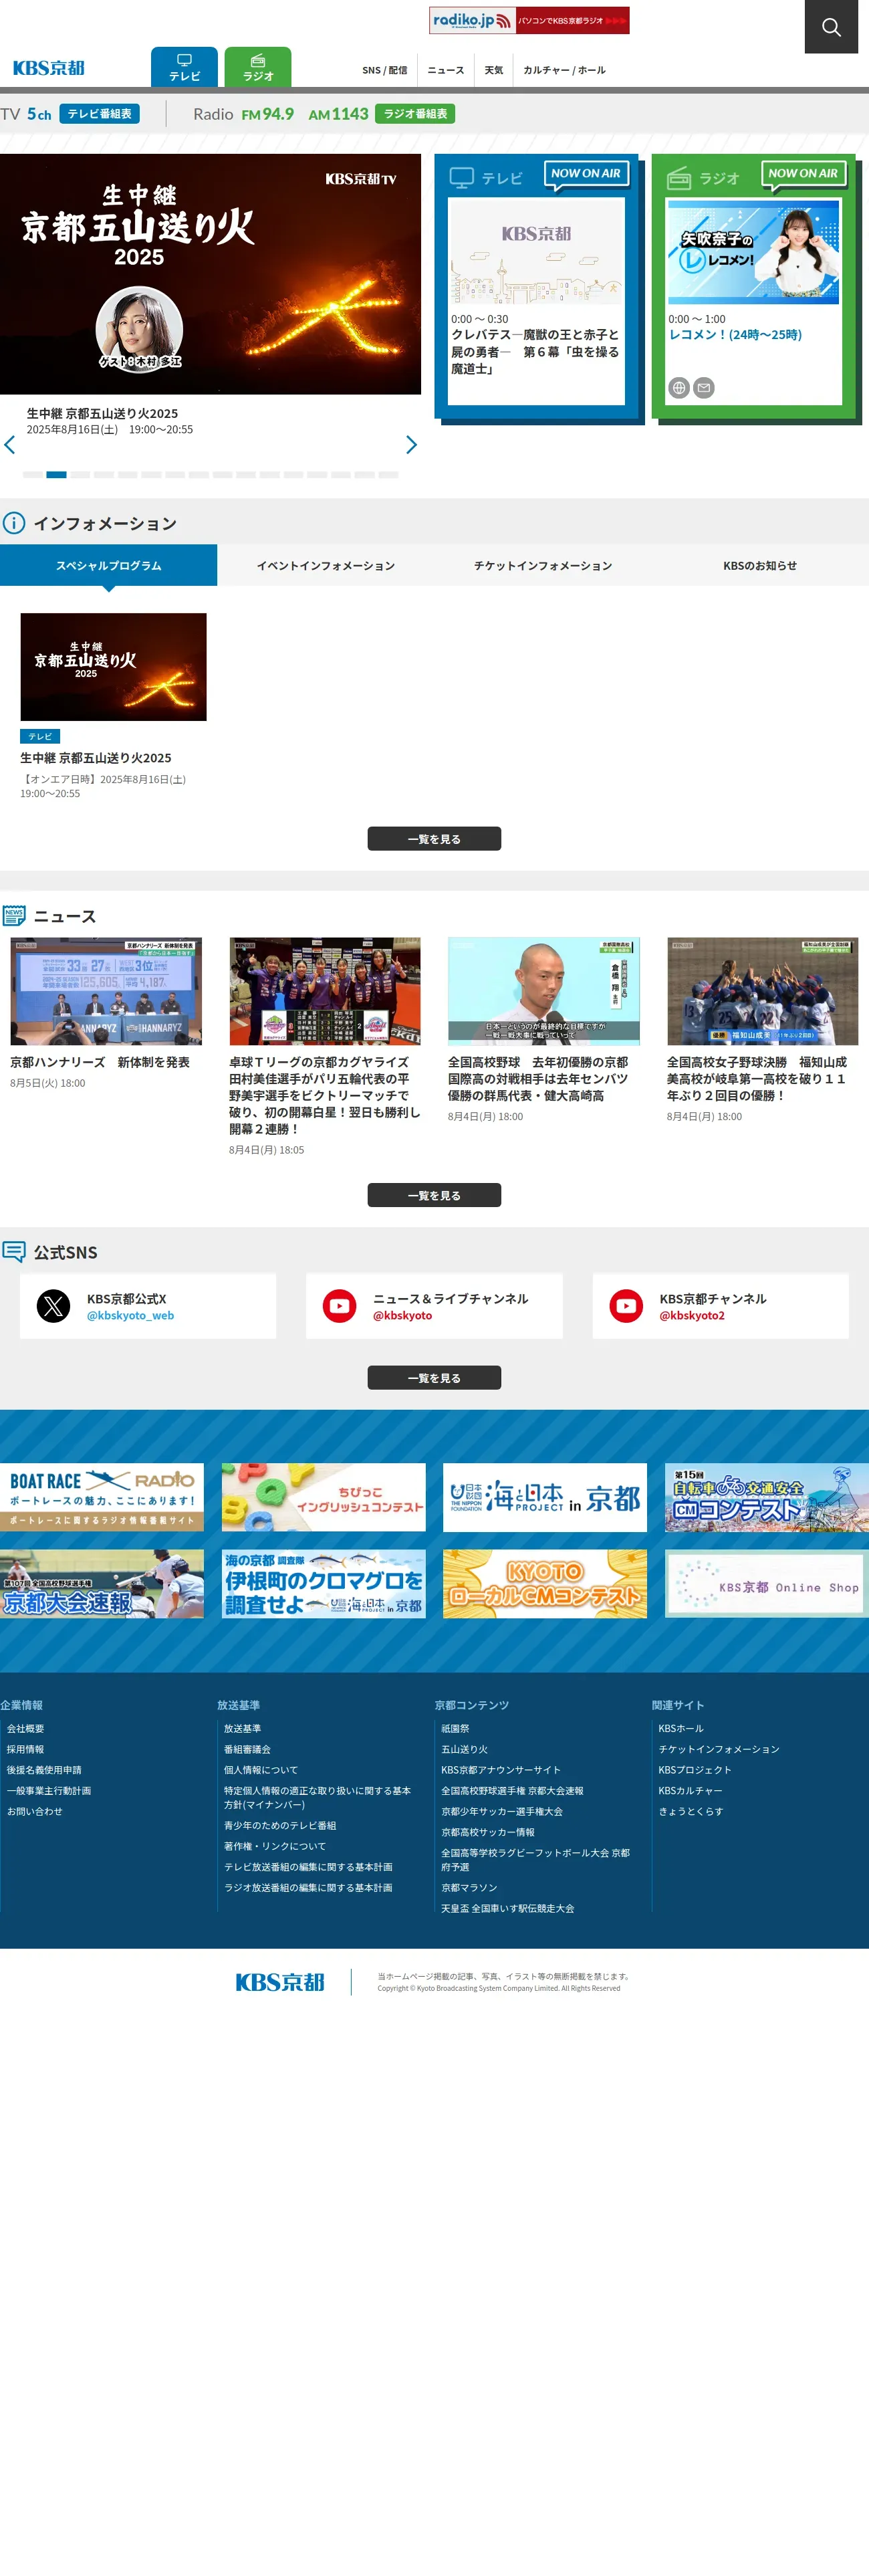Open 天気 menu item
The image size is (869, 2576).
[494, 70]
